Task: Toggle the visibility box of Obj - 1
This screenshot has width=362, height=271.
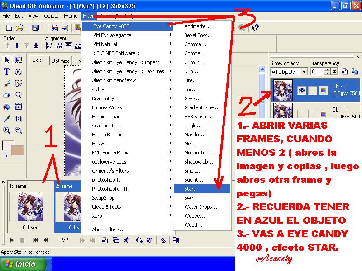Action: coord(301,114)
